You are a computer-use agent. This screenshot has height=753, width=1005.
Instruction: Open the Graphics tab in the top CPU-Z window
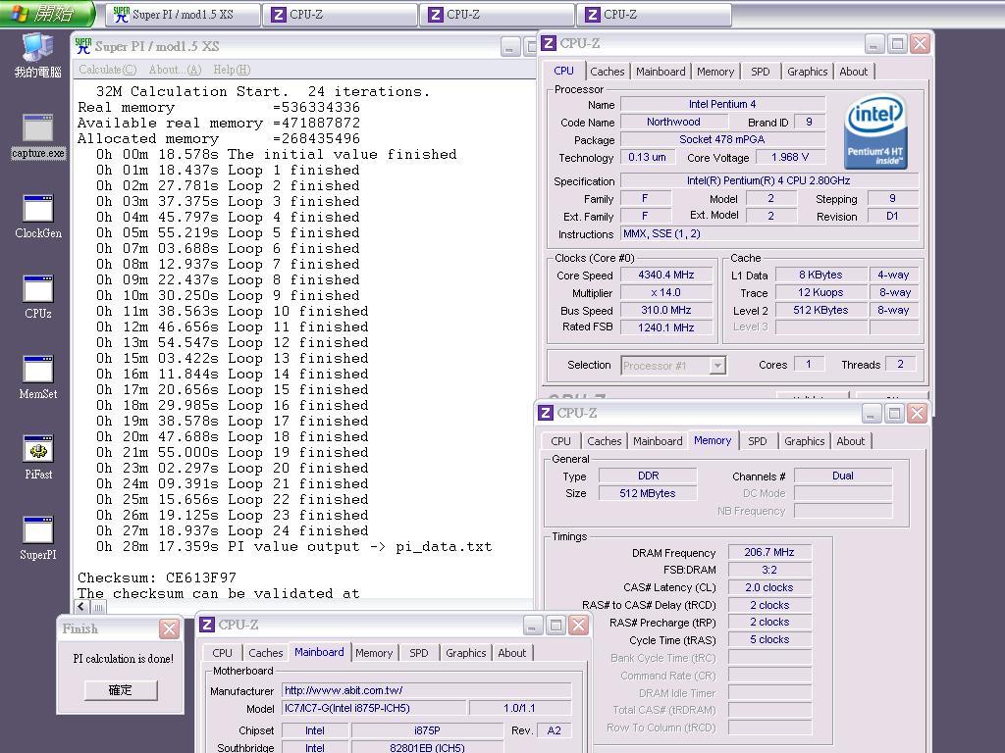808,72
